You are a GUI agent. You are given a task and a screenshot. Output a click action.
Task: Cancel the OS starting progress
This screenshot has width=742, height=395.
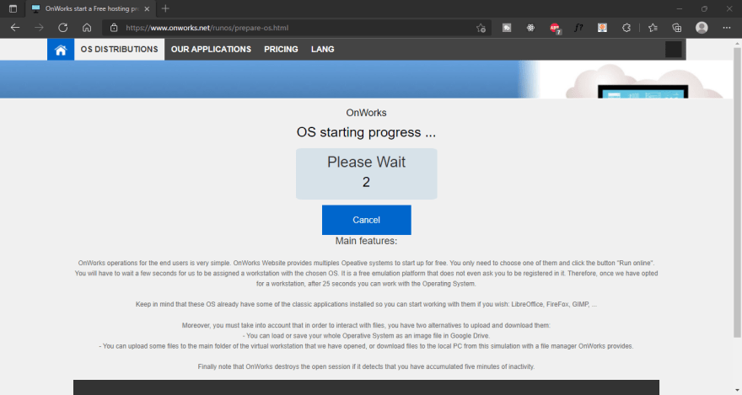366,220
